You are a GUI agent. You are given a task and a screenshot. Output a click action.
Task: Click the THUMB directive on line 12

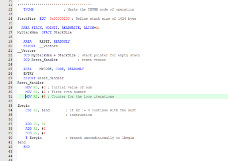28,9
